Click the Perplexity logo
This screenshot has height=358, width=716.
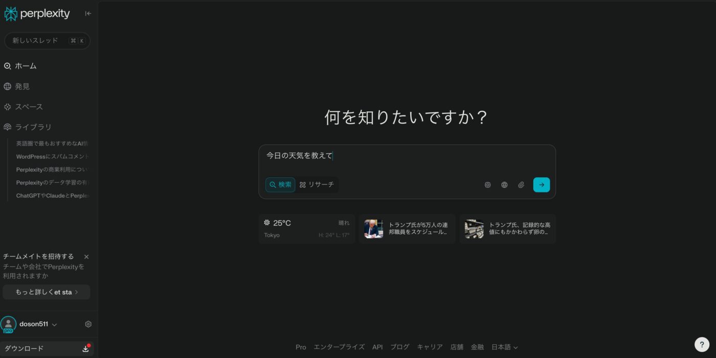point(37,14)
